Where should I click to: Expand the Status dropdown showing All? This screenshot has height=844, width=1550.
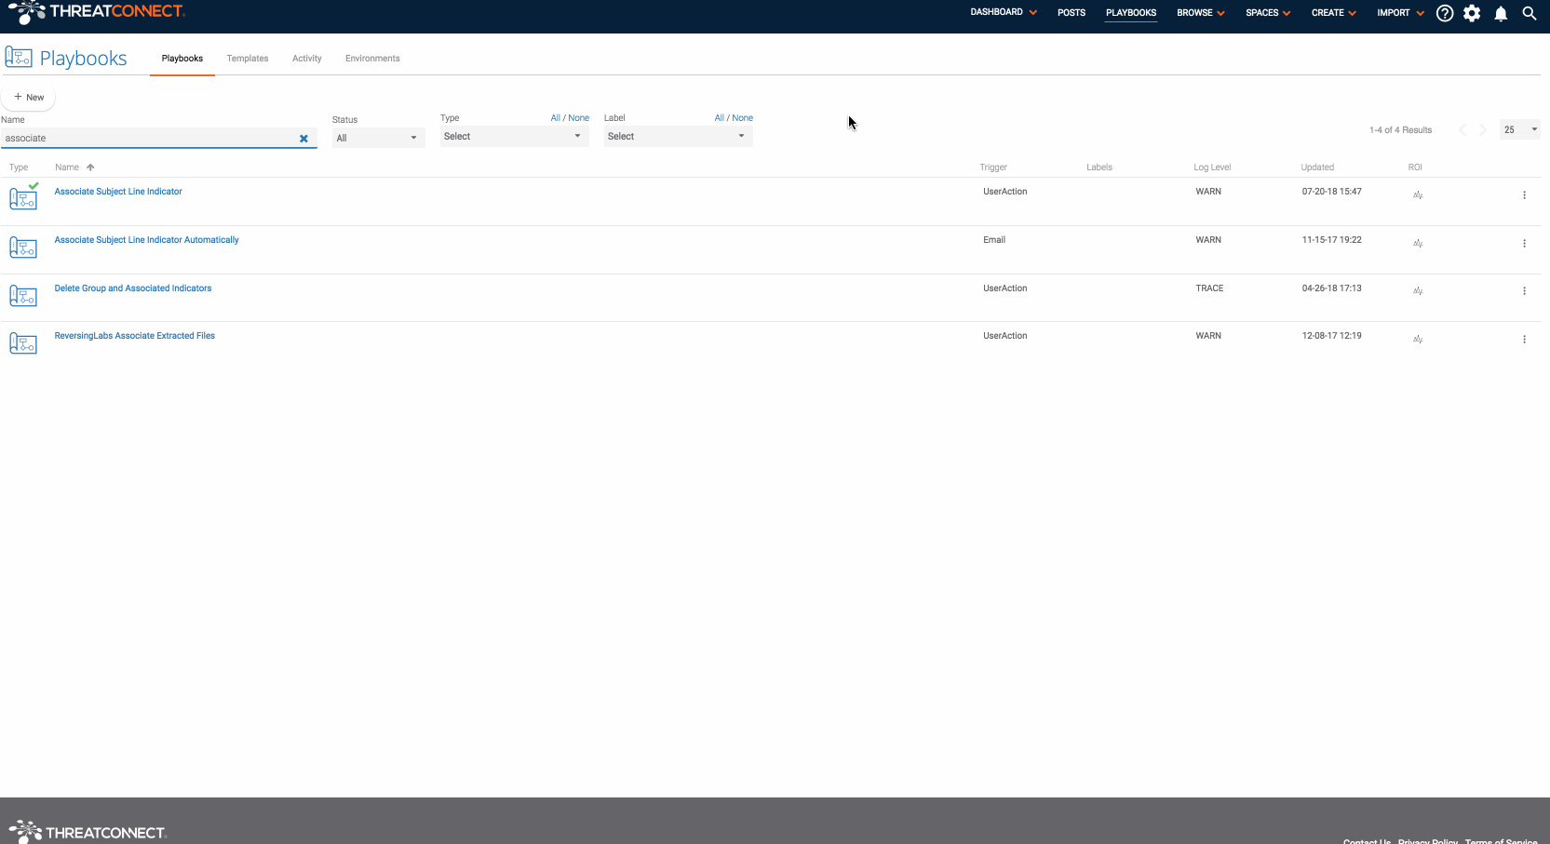point(378,138)
